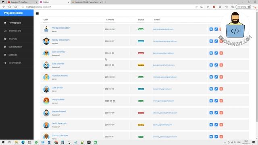Edit the Jack Crowley row
Image resolution: width=258 pixels, height=145 pixels.
(216, 53)
